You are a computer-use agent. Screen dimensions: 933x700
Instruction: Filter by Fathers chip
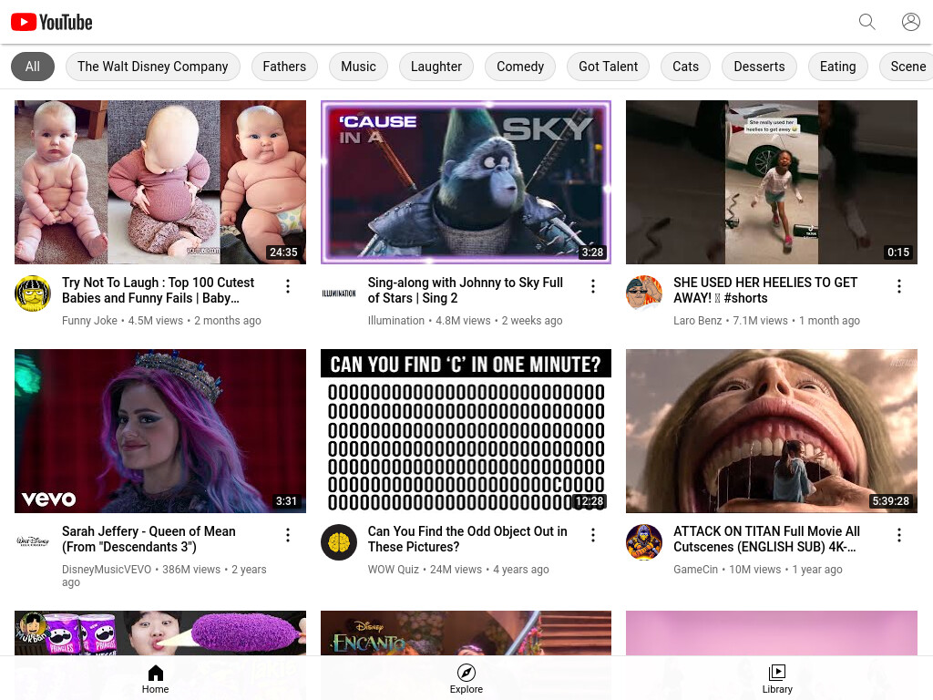click(284, 67)
